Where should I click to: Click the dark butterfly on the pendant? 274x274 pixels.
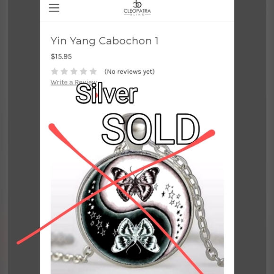pos(136,183)
